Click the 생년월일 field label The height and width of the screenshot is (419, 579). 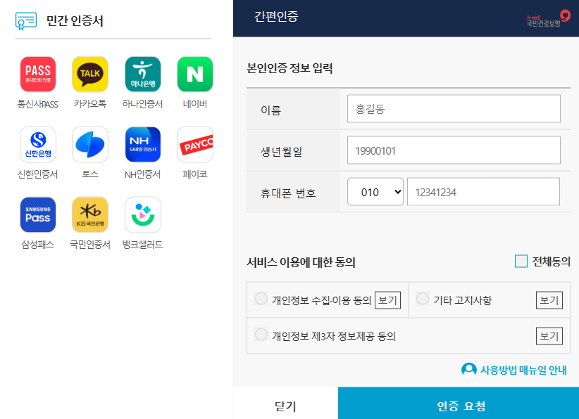pyautogui.click(x=281, y=151)
